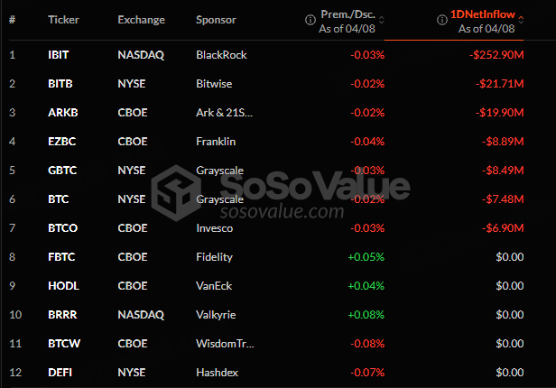Click the Sponsor column header
The width and height of the screenshot is (556, 388).
[216, 20]
